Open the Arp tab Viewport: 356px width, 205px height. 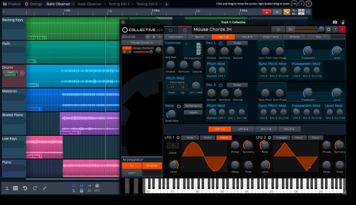pos(318,37)
